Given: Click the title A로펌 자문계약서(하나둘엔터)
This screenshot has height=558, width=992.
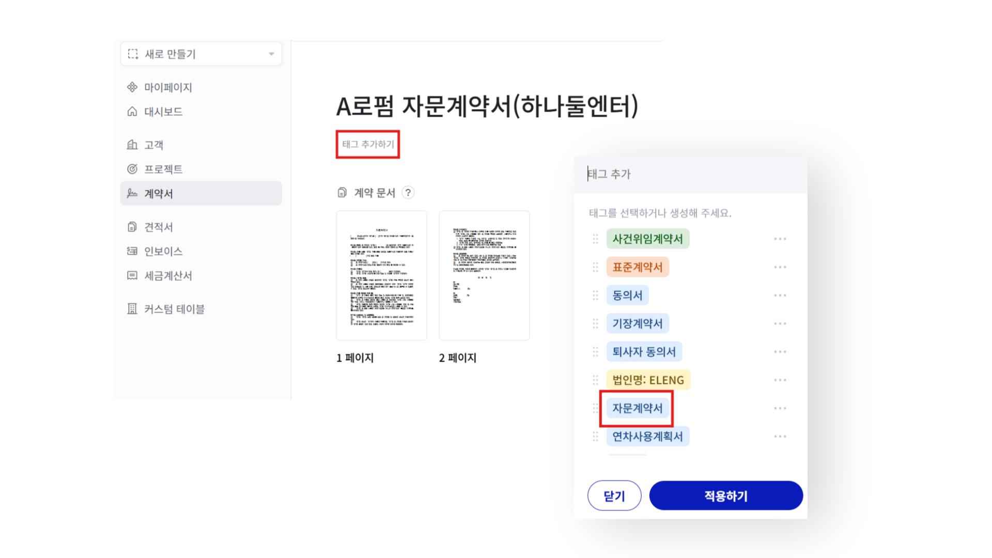Looking at the screenshot, I should (x=487, y=106).
